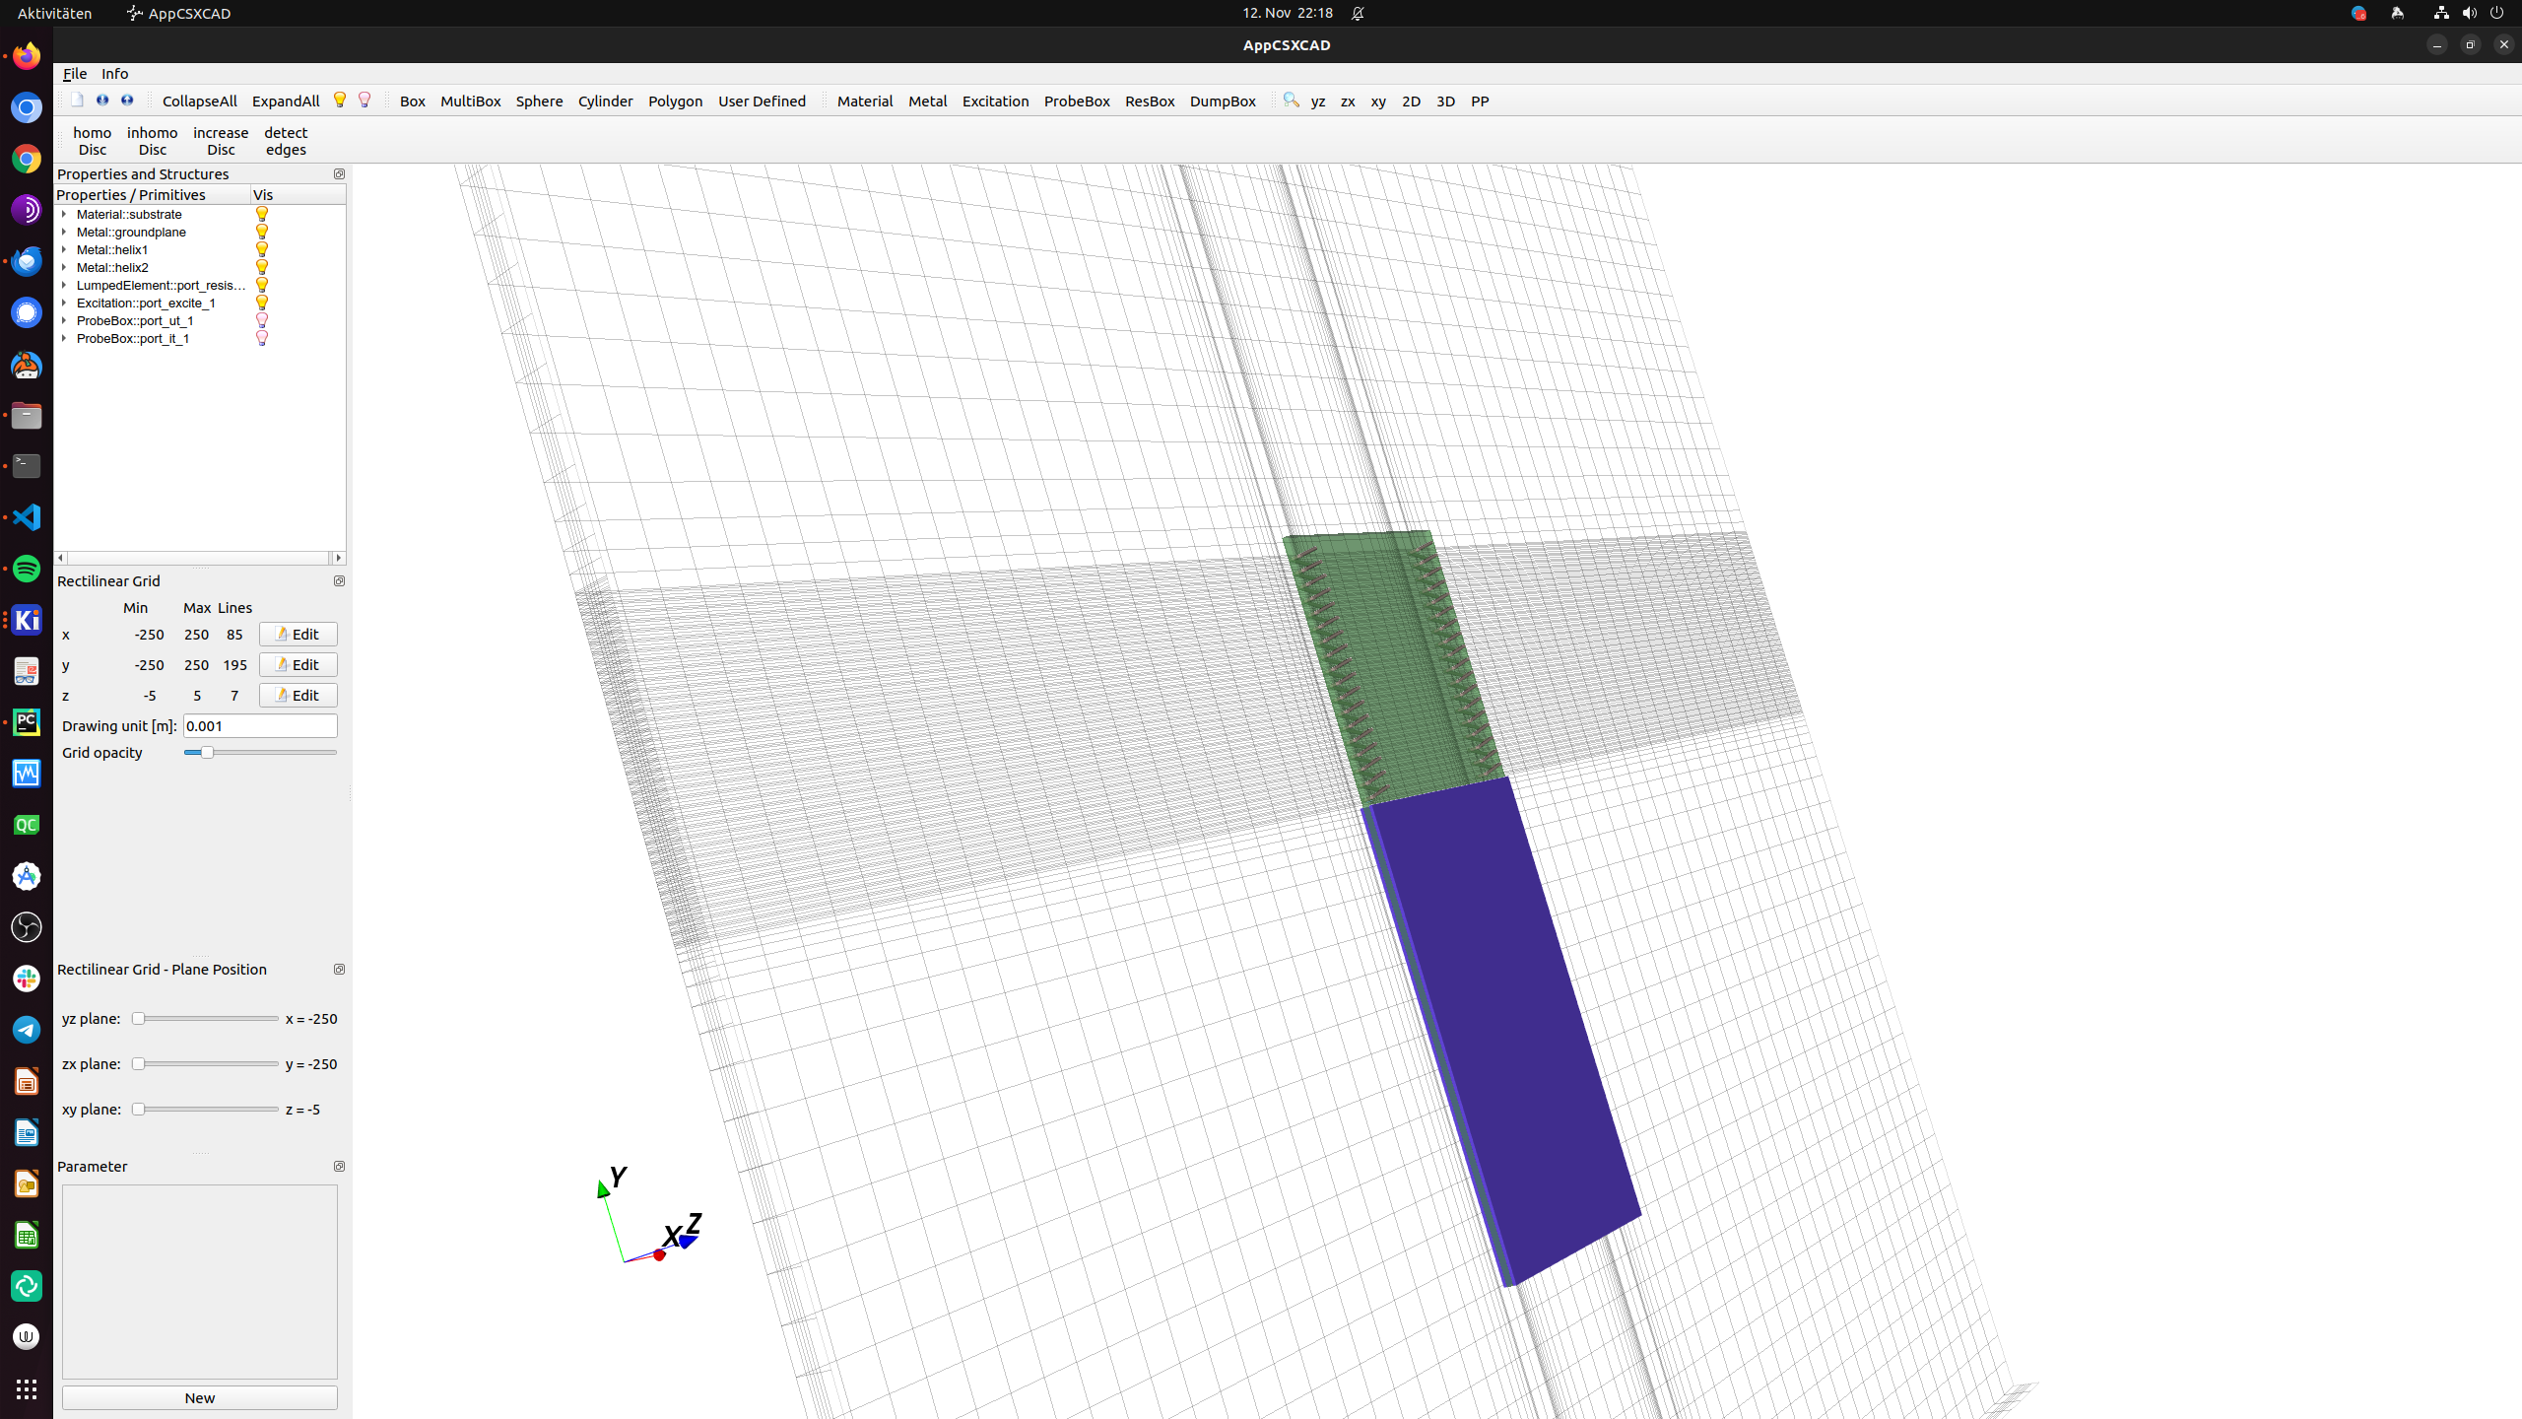Select the Cylinder primitive tool
The width and height of the screenshot is (2522, 1419).
pyautogui.click(x=605, y=101)
